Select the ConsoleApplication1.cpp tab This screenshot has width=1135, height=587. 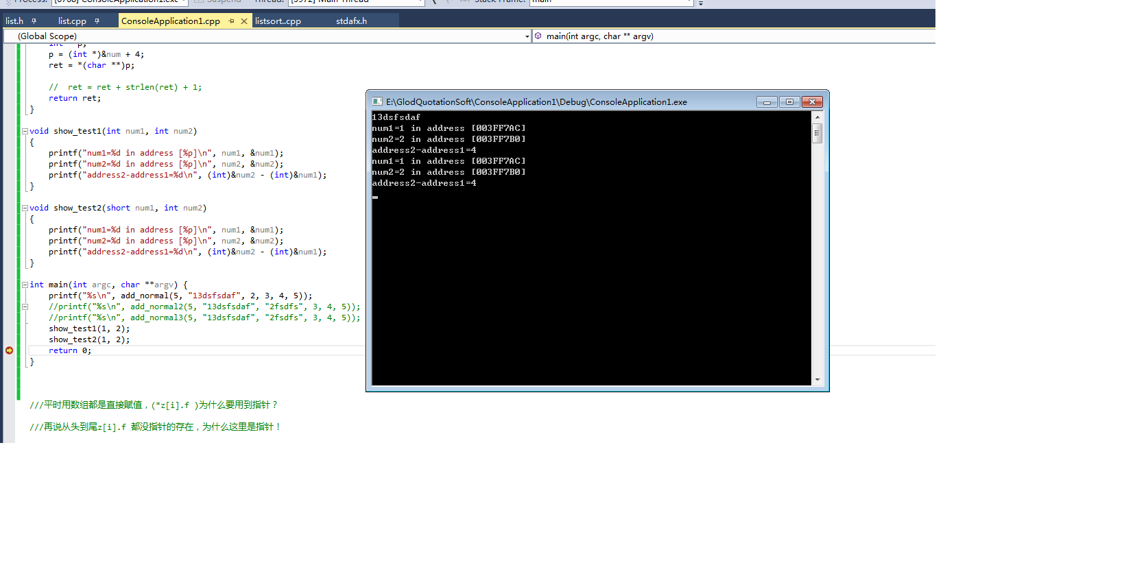(171, 21)
